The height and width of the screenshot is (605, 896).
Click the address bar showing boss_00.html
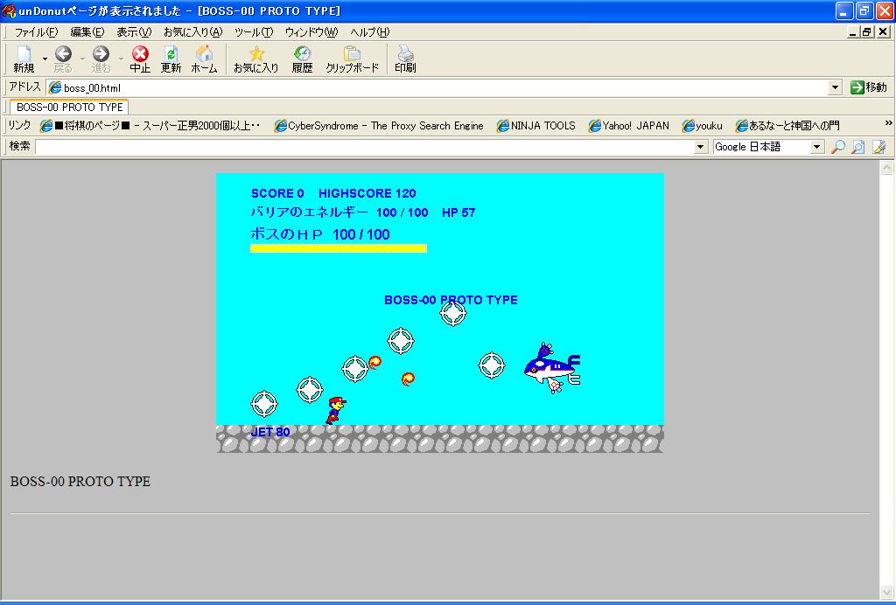click(437, 88)
